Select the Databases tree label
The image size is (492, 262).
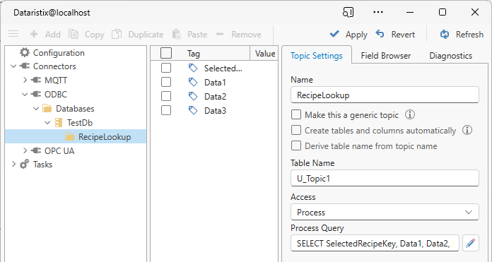pyautogui.click(x=75, y=109)
